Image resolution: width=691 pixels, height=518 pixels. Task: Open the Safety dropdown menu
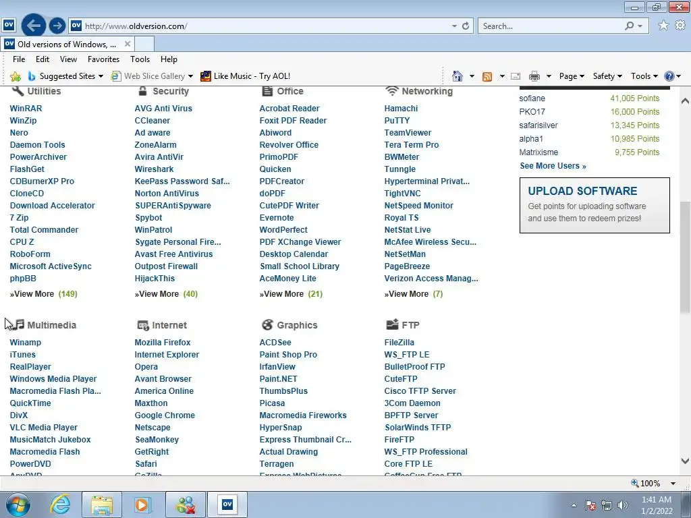(607, 76)
